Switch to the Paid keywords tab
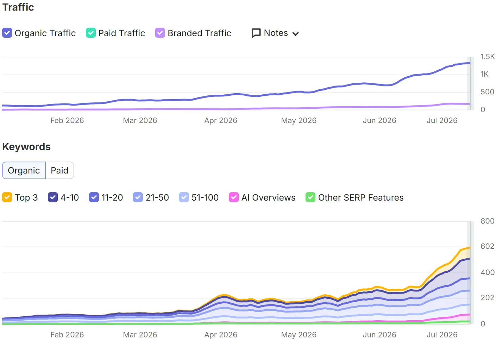The width and height of the screenshot is (497, 341). [x=59, y=170]
